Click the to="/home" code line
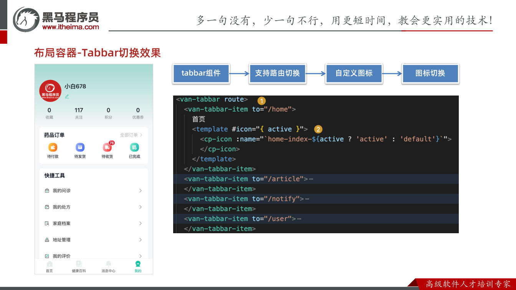The image size is (516, 290). click(240, 109)
